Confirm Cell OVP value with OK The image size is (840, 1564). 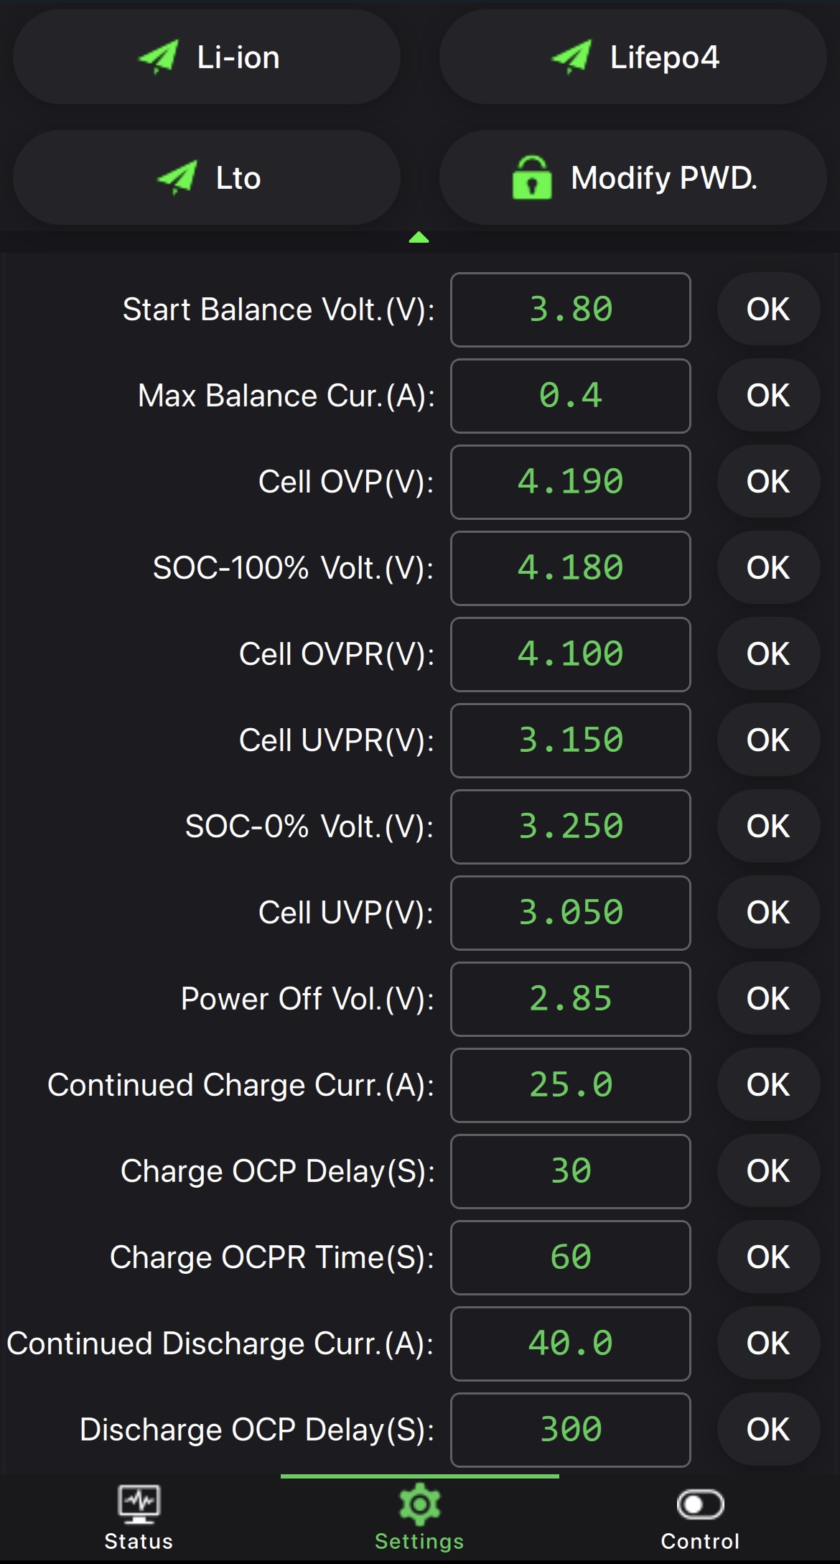click(768, 482)
